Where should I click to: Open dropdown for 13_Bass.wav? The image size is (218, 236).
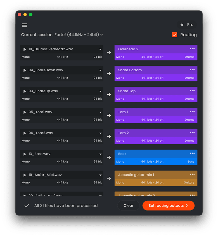coord(100,154)
